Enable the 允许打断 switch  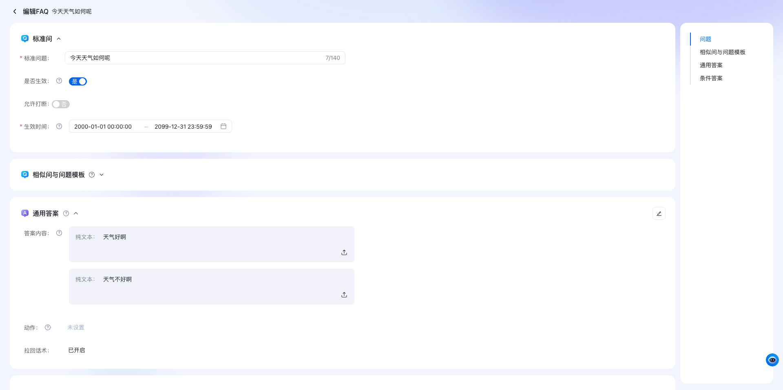(61, 104)
